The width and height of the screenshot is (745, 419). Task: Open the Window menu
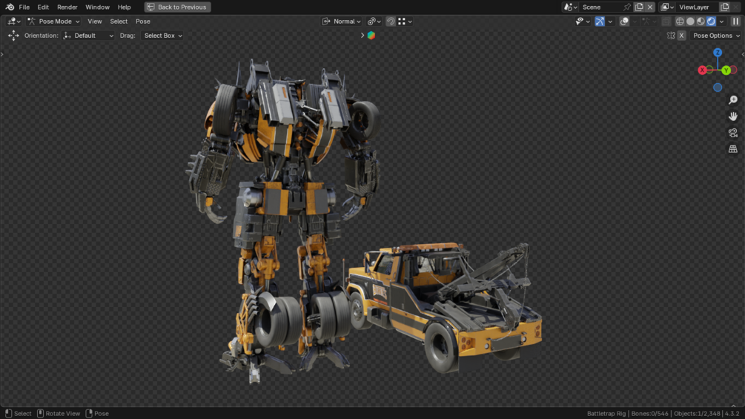tap(97, 7)
